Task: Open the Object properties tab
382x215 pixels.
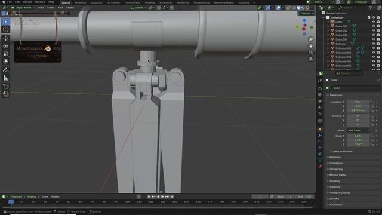Action: click(320, 129)
